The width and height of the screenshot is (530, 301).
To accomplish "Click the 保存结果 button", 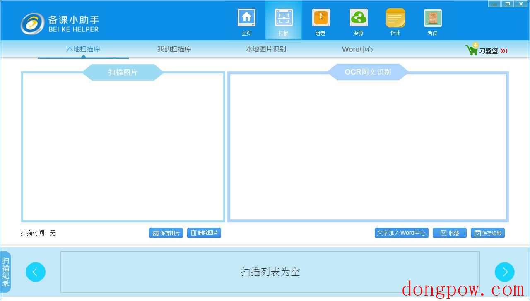I will 488,233.
